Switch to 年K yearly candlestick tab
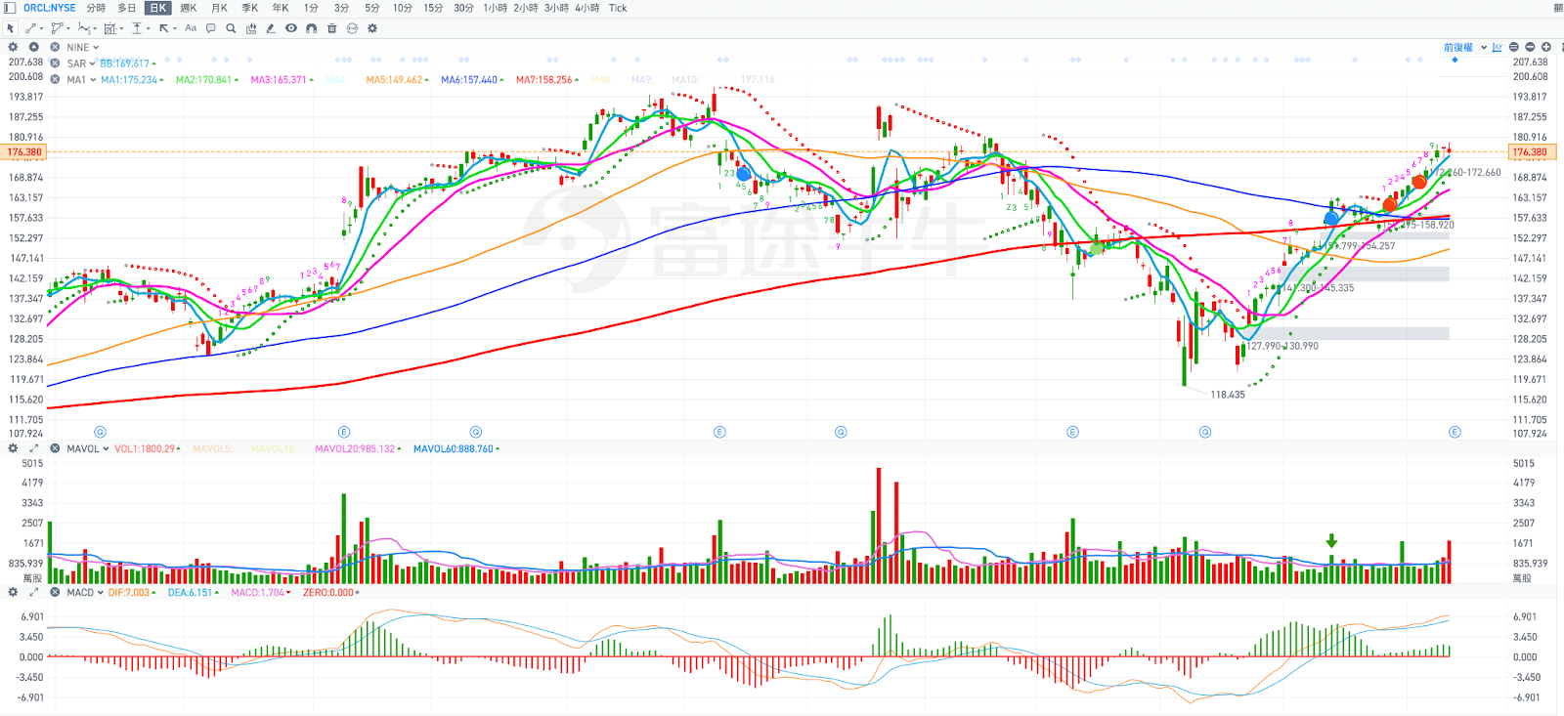The width and height of the screenshot is (1564, 716). coord(281,8)
